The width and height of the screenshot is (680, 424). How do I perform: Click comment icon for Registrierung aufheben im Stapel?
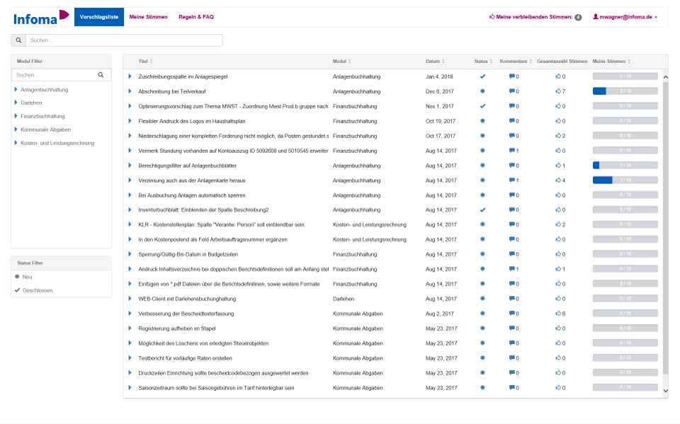click(x=511, y=328)
